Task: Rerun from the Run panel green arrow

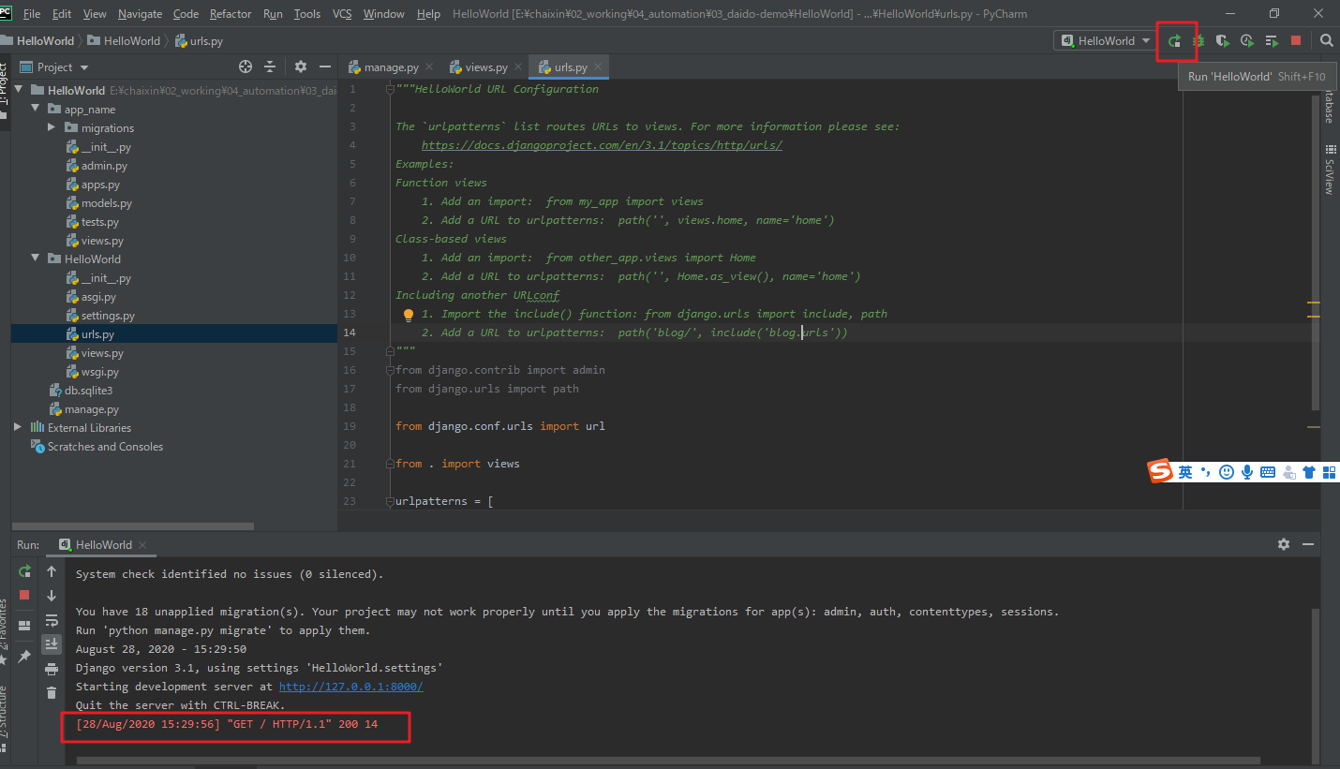Action: (x=25, y=570)
